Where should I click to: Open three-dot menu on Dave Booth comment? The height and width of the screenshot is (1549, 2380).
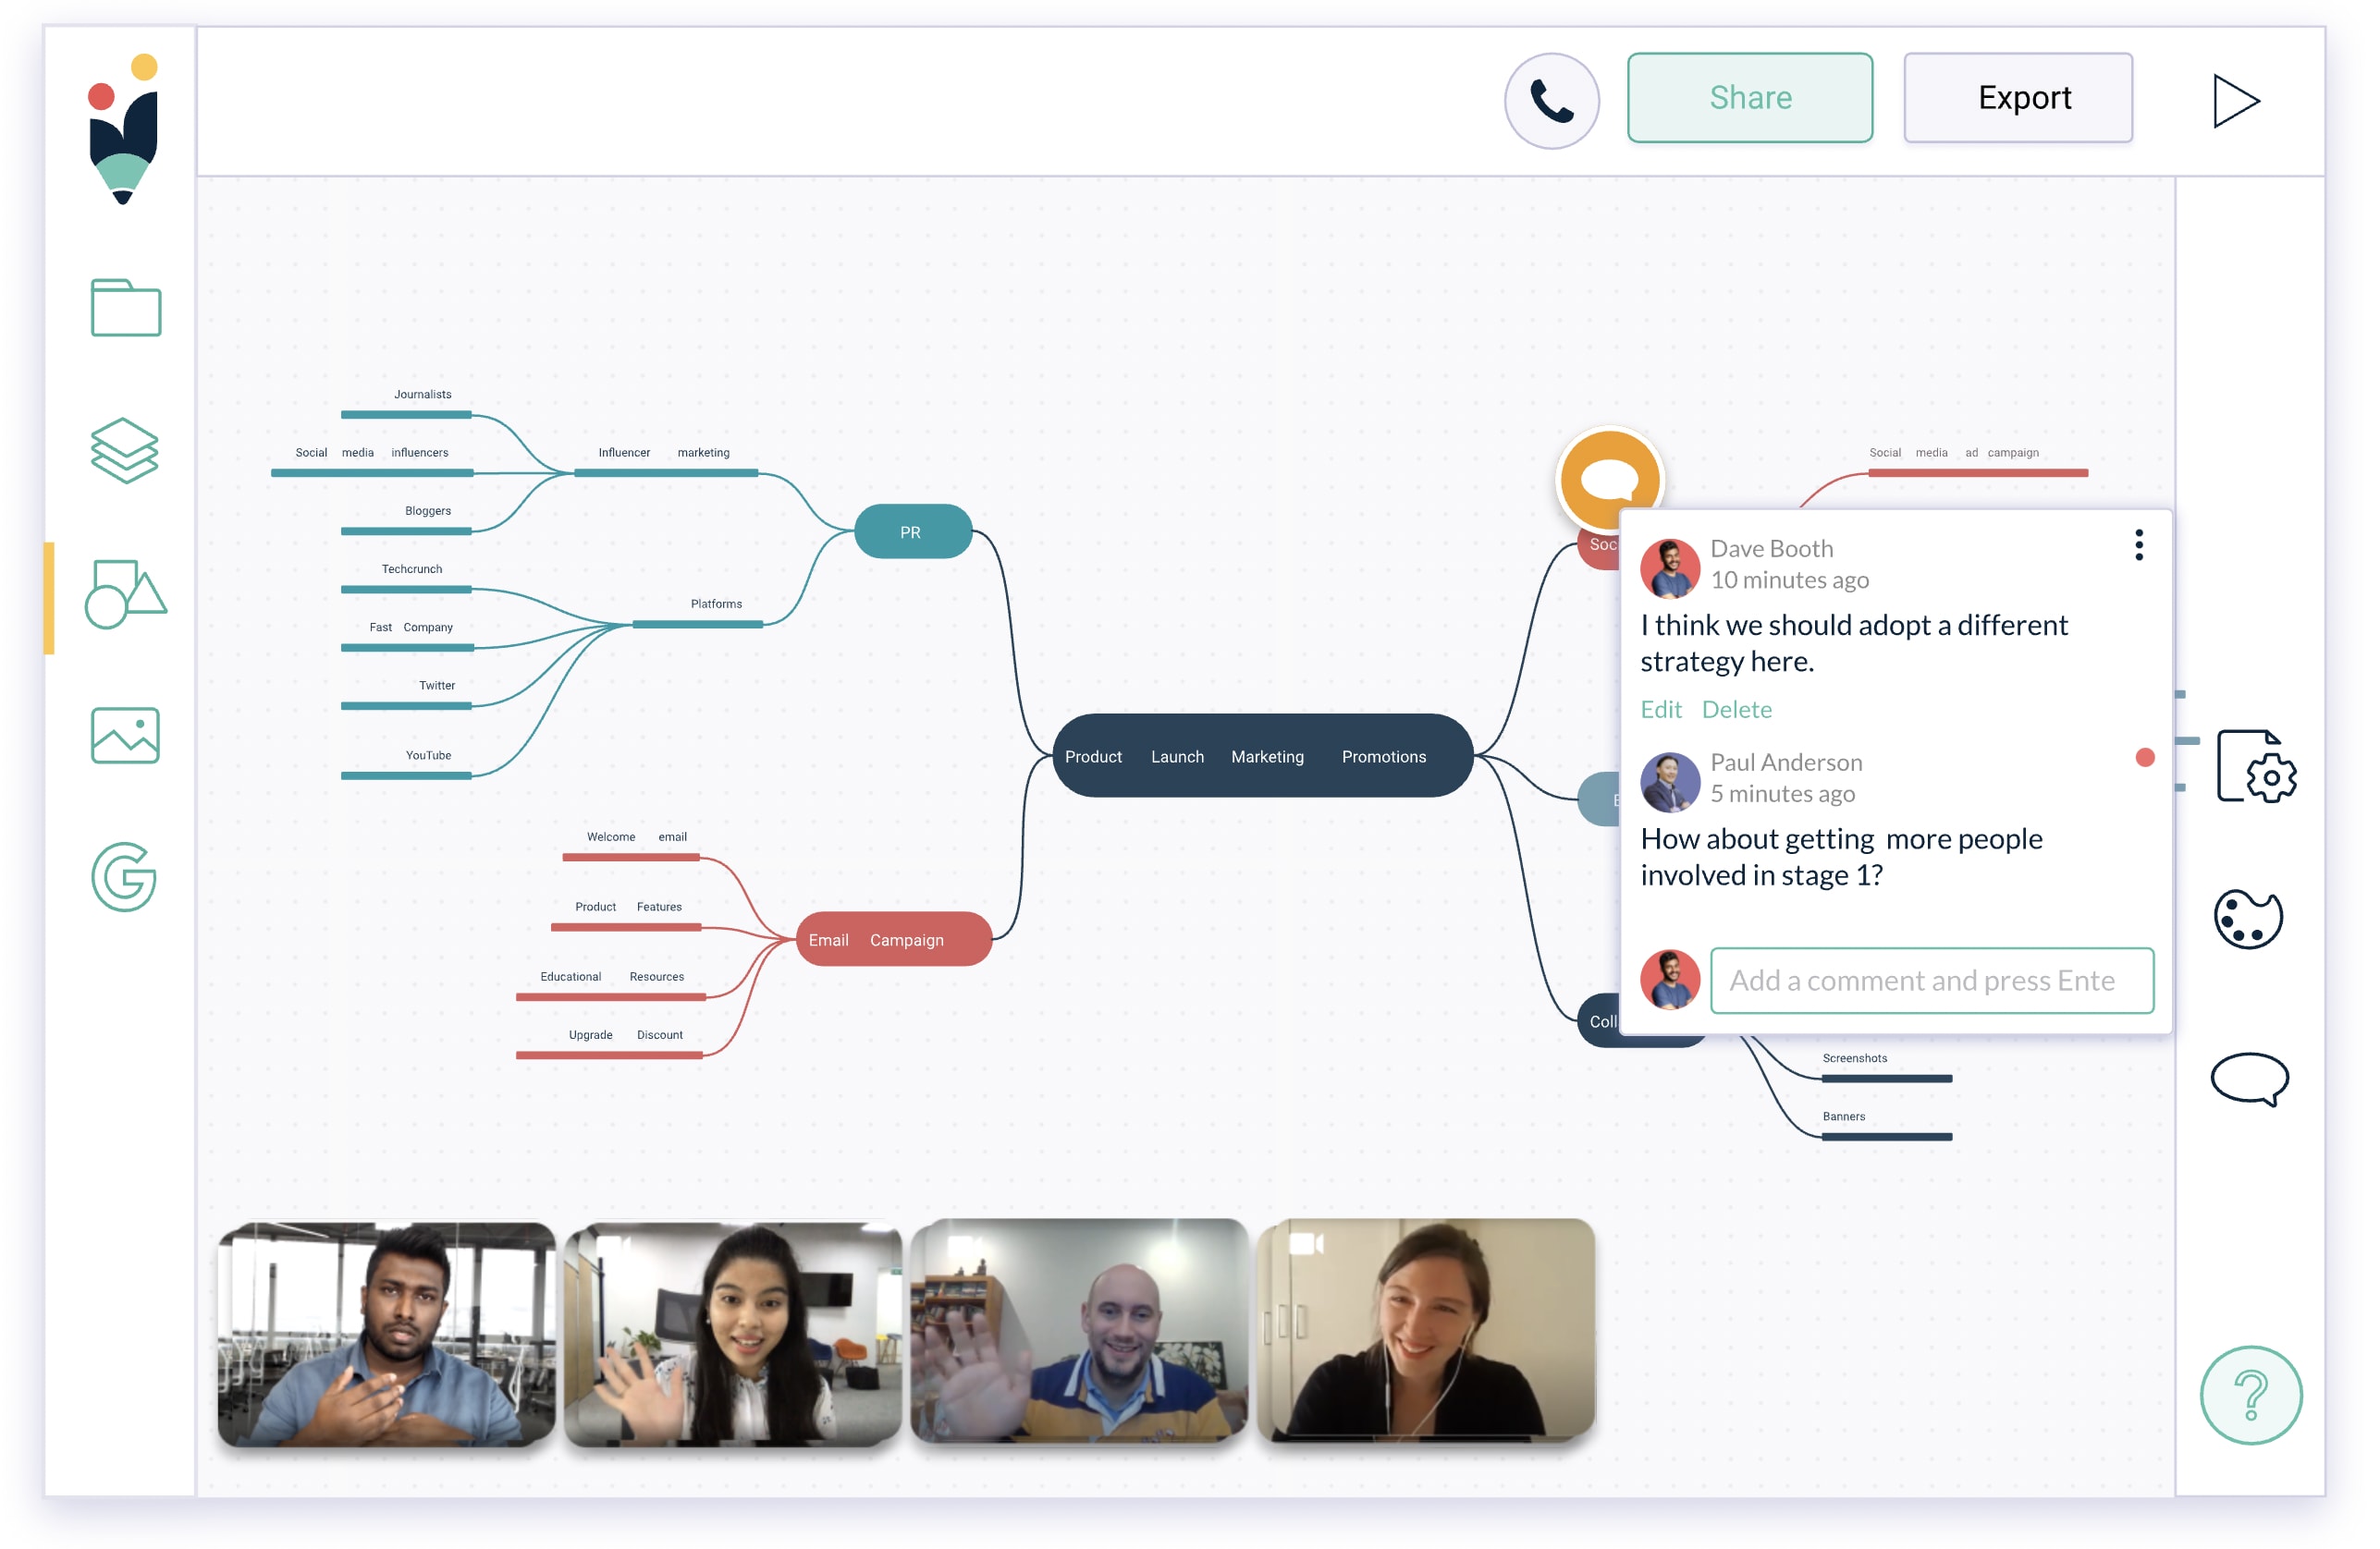[2139, 545]
